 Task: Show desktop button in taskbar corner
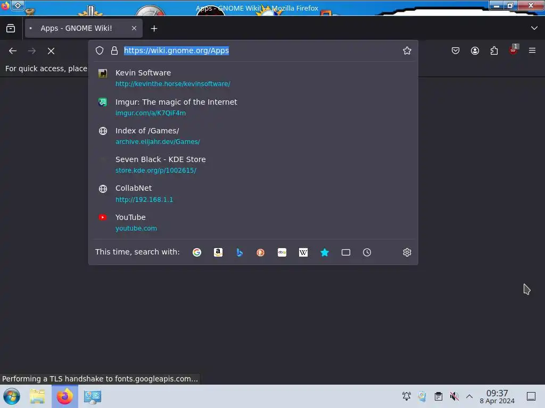tap(531, 396)
